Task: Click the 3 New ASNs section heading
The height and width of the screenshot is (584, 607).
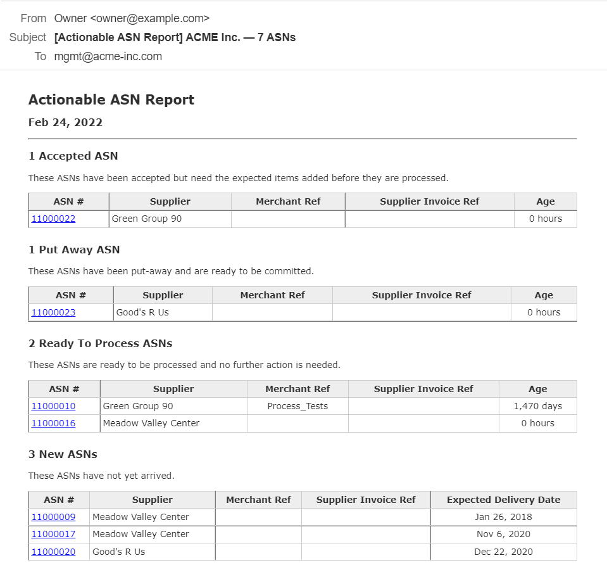Action: [x=63, y=454]
